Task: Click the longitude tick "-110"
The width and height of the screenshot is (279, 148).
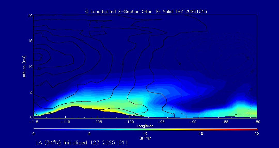Action: click(65, 122)
